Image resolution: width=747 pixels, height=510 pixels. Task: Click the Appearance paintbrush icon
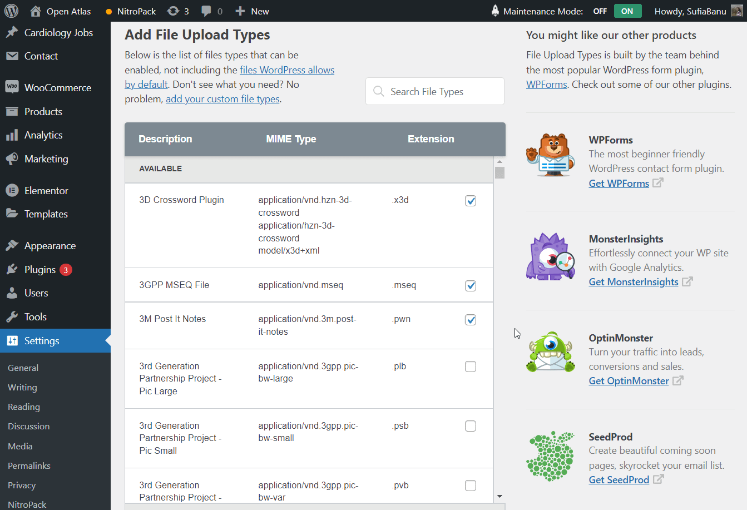click(x=12, y=245)
